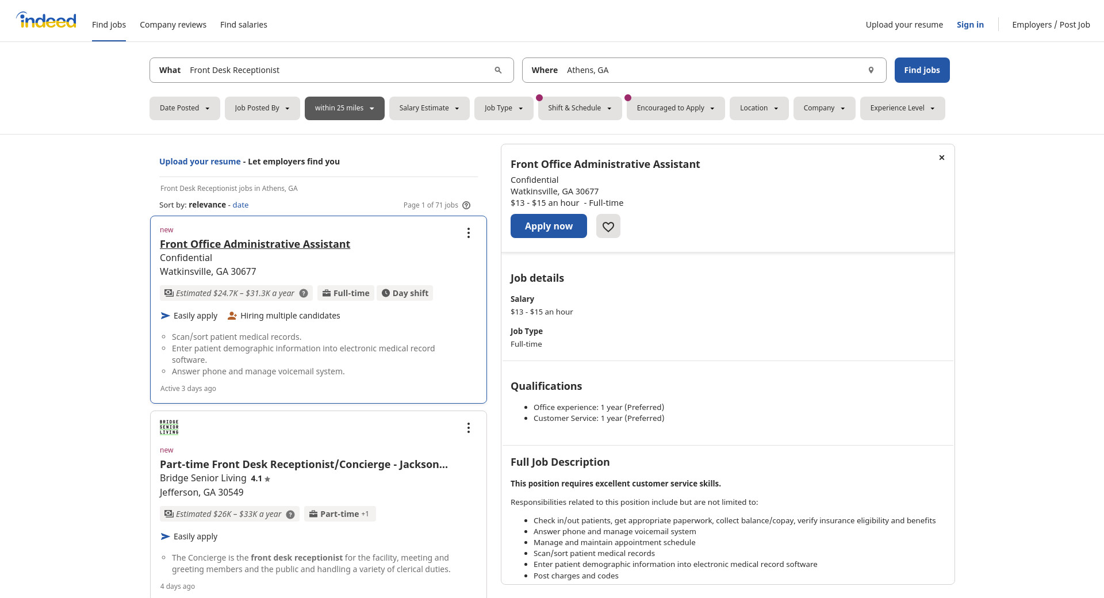Click the search magnifier icon in What field
This screenshot has width=1104, height=598.
click(x=498, y=70)
